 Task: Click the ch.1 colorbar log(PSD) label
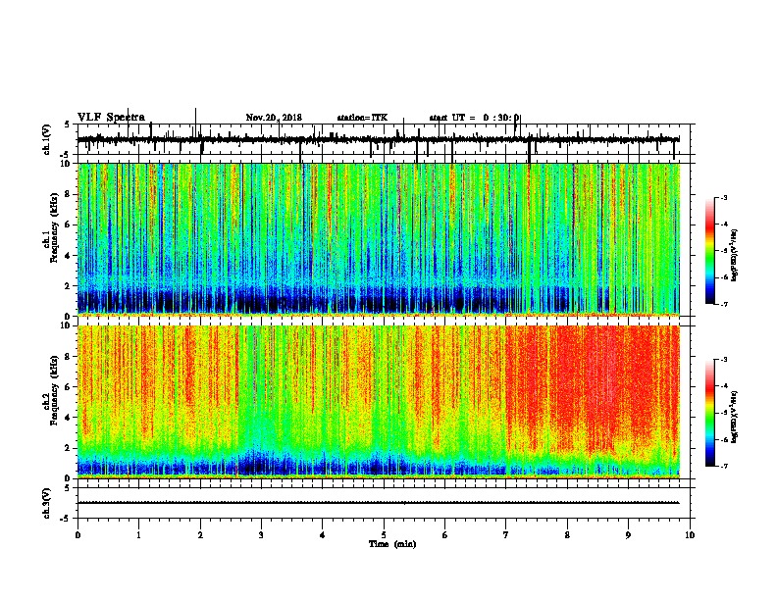coord(734,255)
